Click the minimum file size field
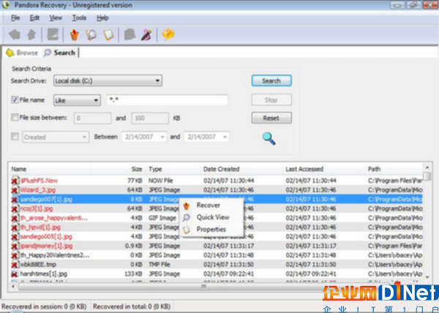The image size is (439, 313). (x=92, y=118)
